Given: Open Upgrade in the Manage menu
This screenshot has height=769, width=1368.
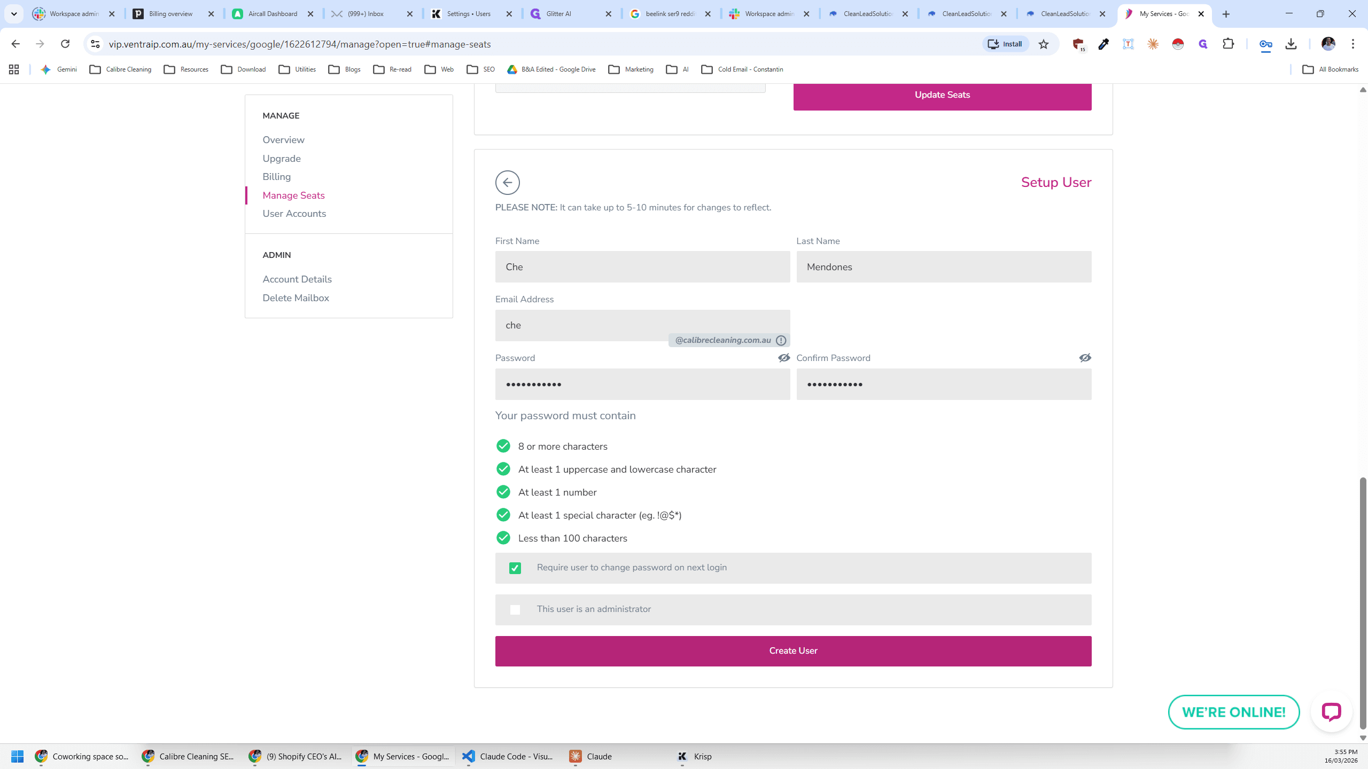Looking at the screenshot, I should coord(282,159).
